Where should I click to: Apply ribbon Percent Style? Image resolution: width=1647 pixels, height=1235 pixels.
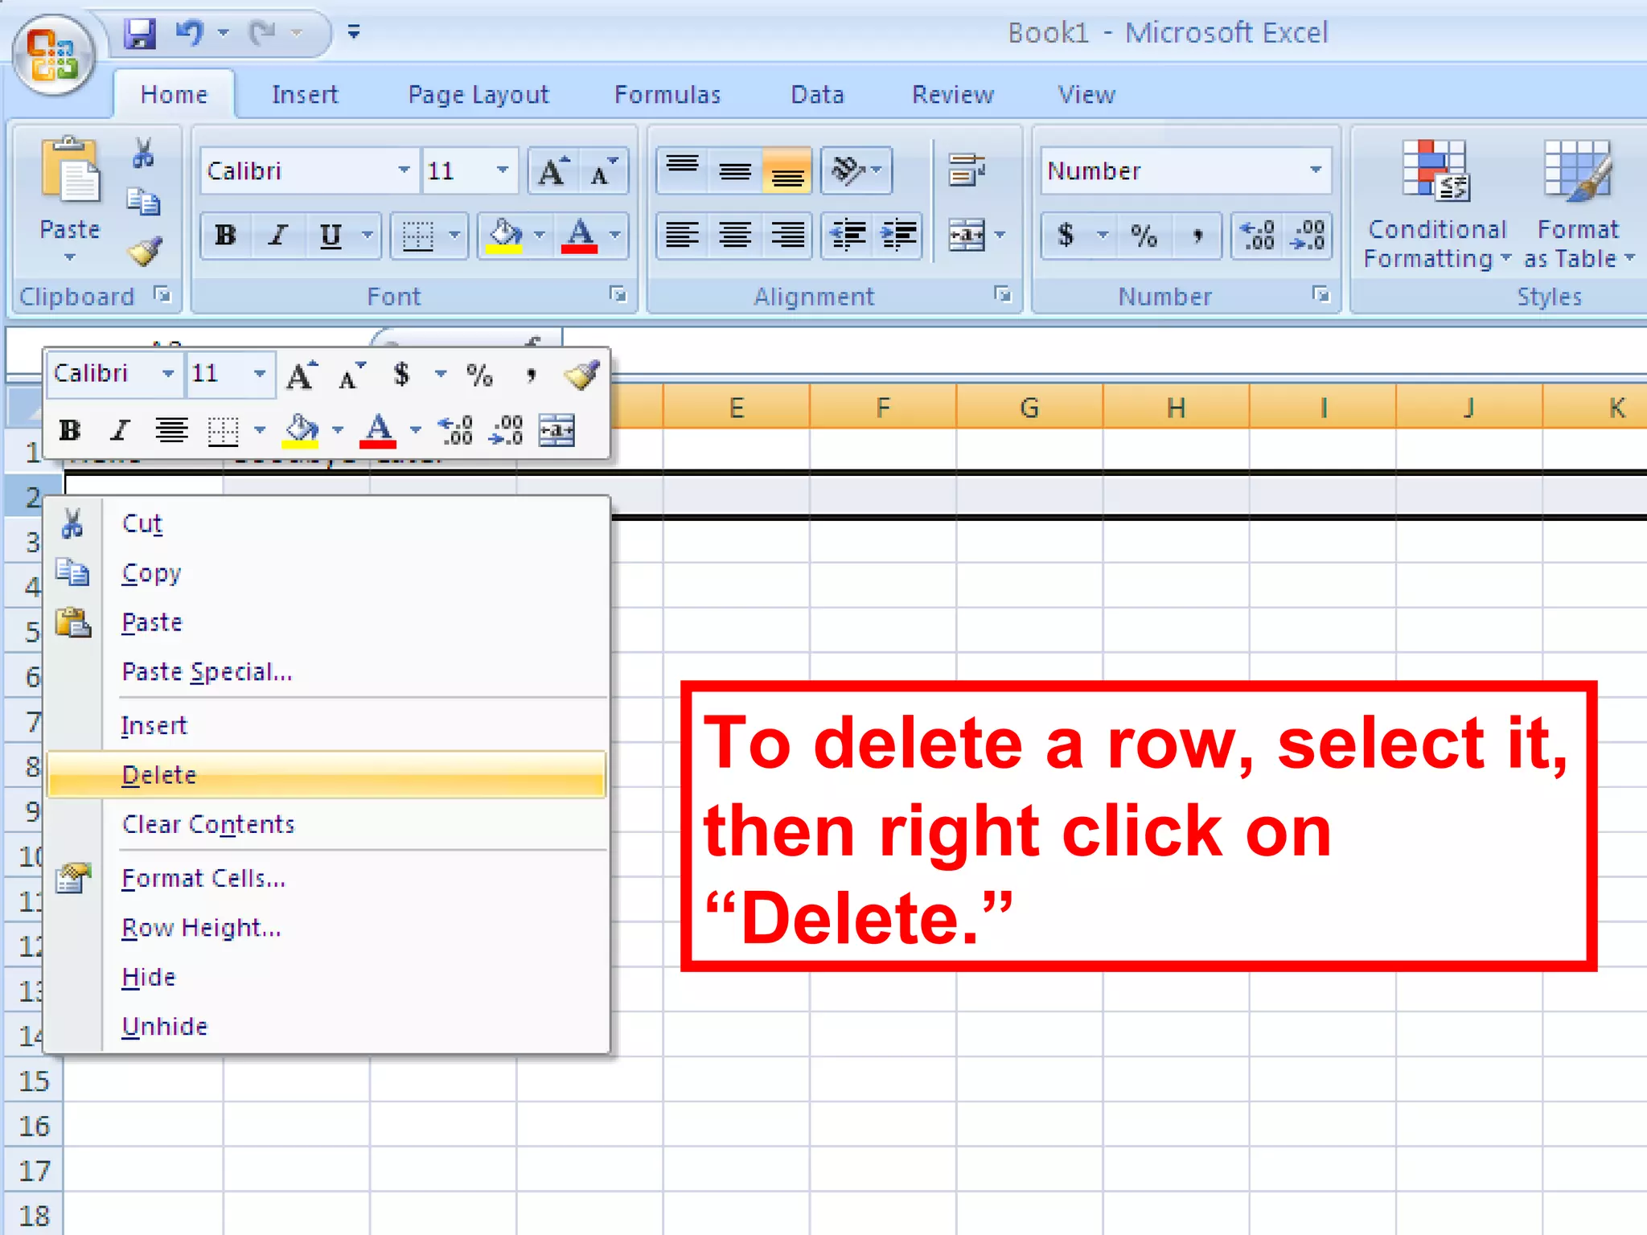pos(1144,236)
